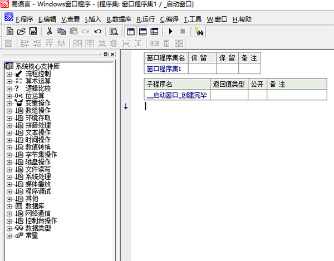Float the support library panel

[105, 54]
